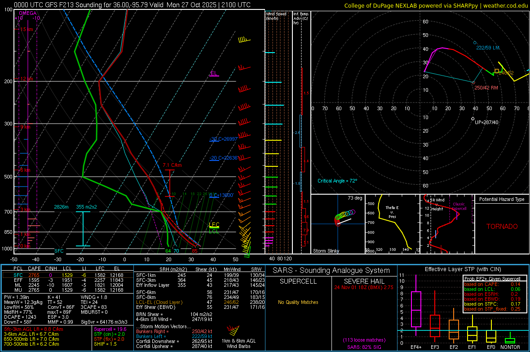
Task: Click the Critical Angle = 72° text
Action: pos(337,181)
